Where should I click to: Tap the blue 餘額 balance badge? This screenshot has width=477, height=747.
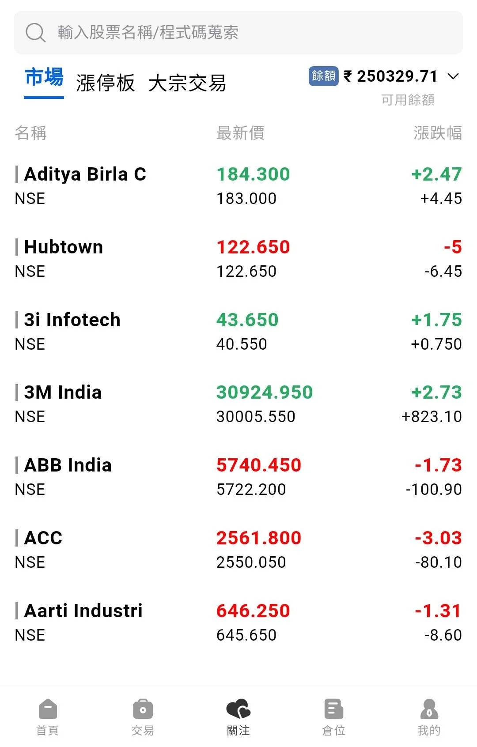tap(323, 76)
